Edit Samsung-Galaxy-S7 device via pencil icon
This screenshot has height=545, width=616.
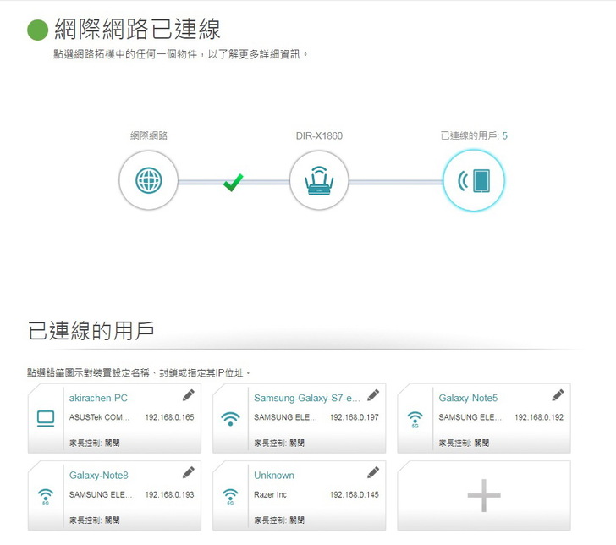(x=372, y=395)
